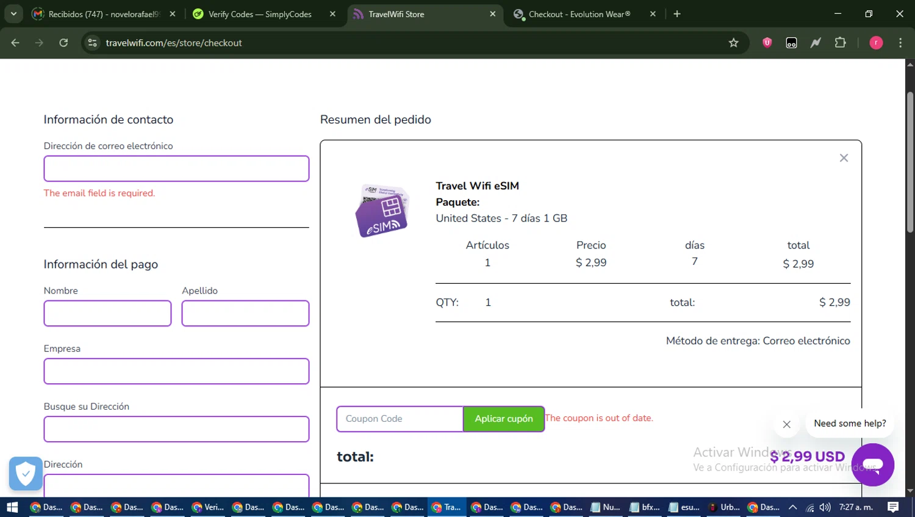Open the Urb... taskbar item

(x=724, y=507)
